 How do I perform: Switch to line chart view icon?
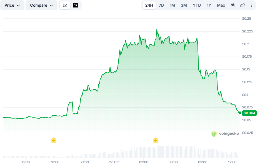coord(65,5)
